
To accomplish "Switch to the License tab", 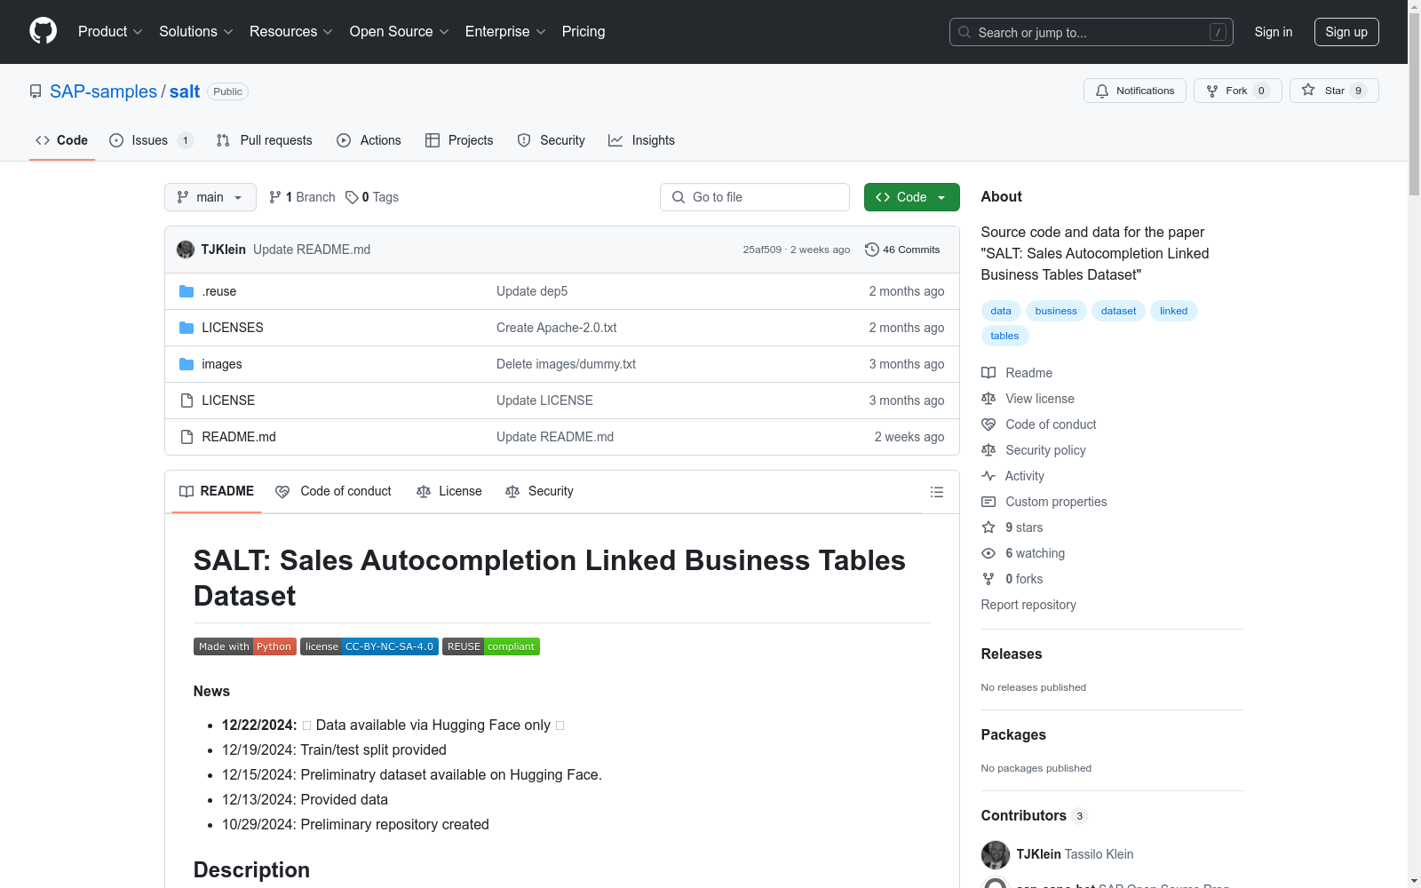I will click(449, 491).
